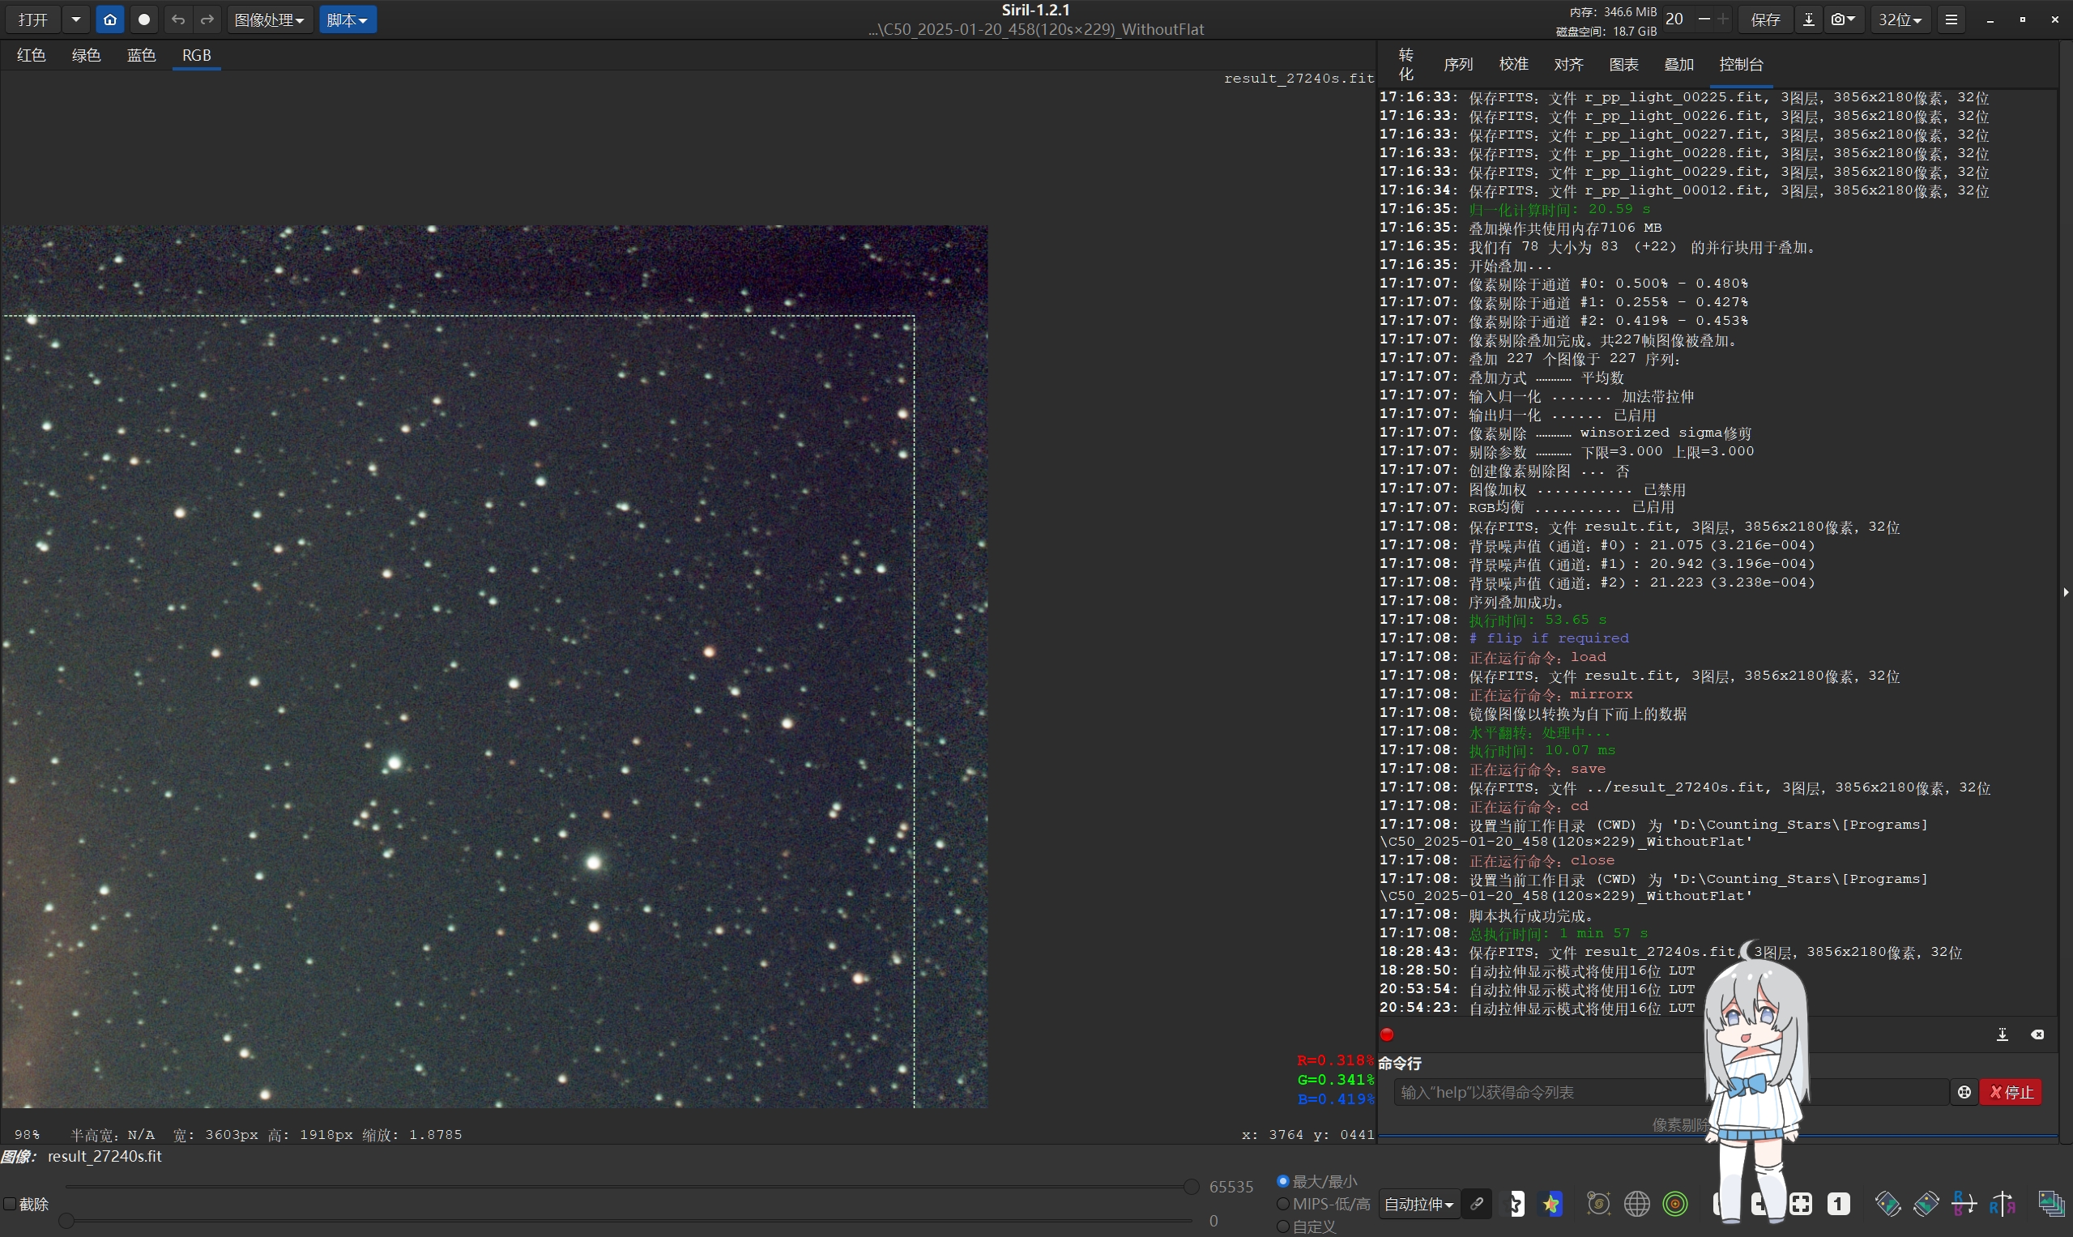This screenshot has height=1237, width=2073.
Task: Rotate image clockwise icon
Action: click(x=1926, y=1204)
